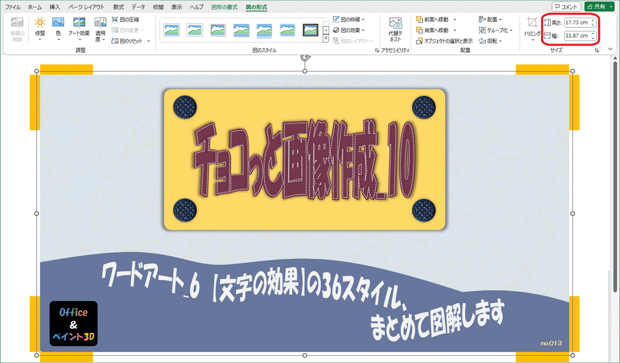Click 図の圧縮 compress pictures
This screenshot has height=363, width=620.
point(126,19)
